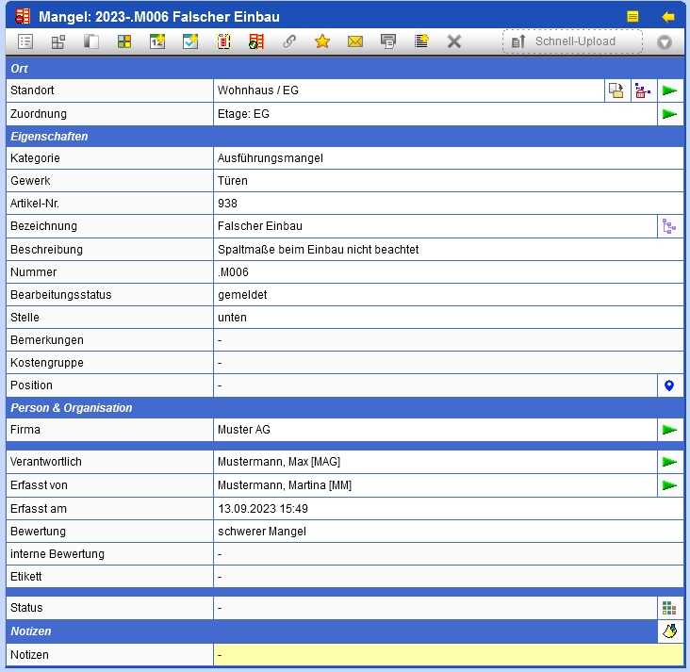Click the Schnell-Upload button
This screenshot has width=690, height=672.
point(573,41)
